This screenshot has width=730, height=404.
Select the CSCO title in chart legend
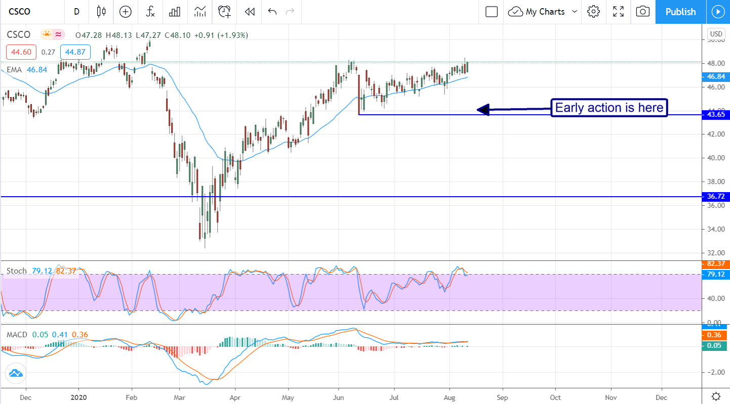19,35
